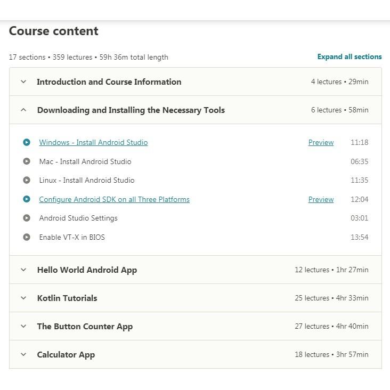Preview the Configure Android SDK lecture

click(x=321, y=199)
